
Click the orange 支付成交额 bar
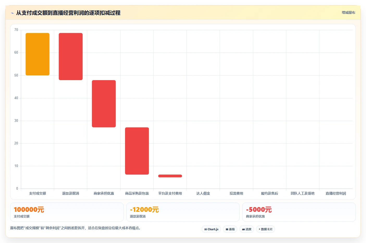click(38, 54)
